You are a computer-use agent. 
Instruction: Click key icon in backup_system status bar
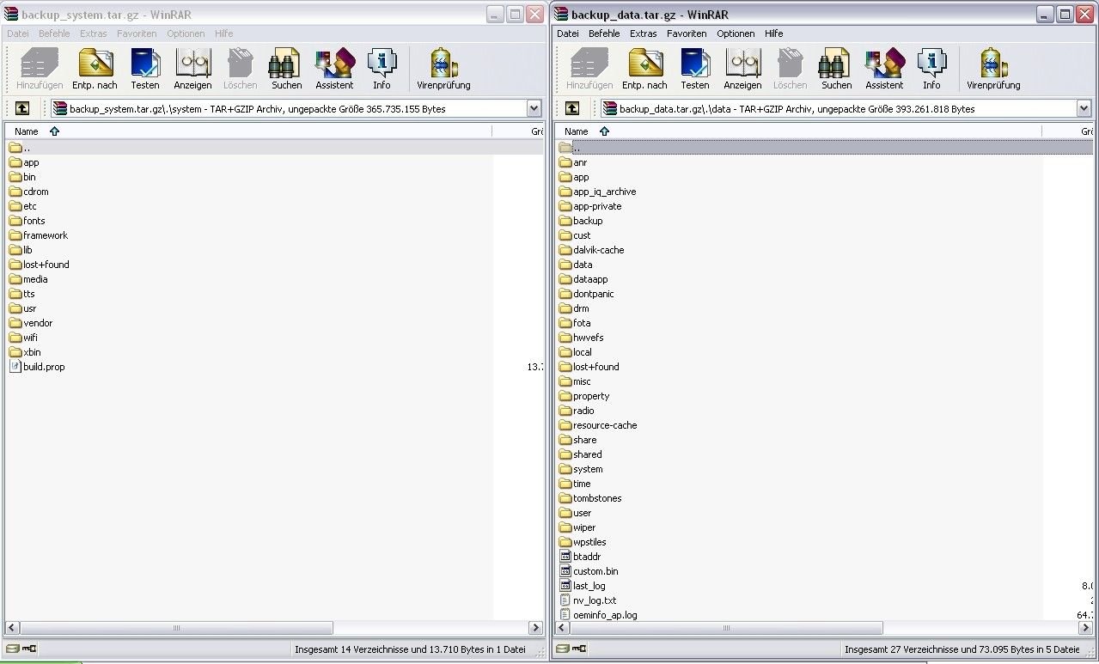click(31, 649)
